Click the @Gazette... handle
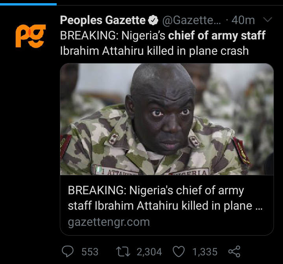The image size is (283, 264). 189,20
